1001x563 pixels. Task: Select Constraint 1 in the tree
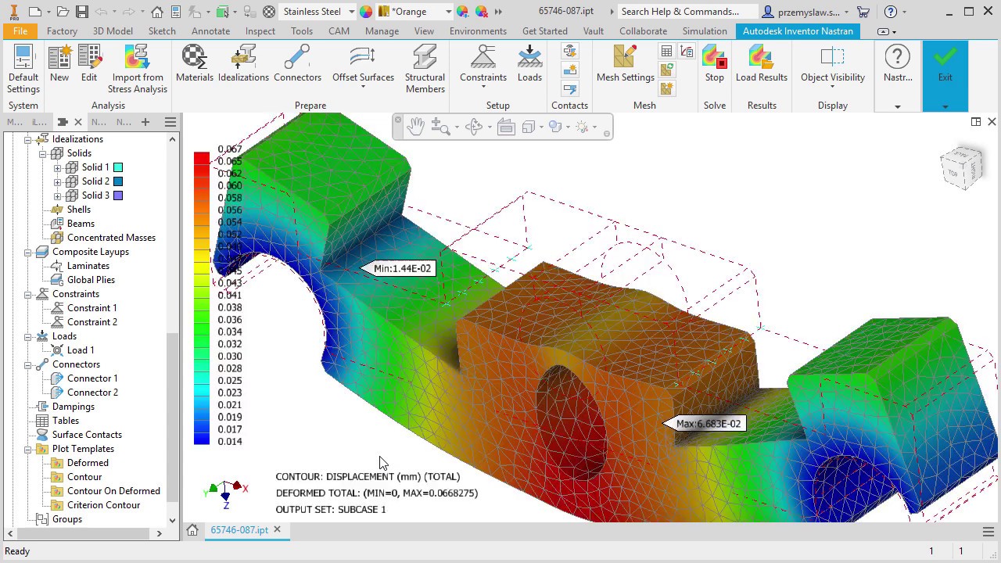(x=91, y=308)
